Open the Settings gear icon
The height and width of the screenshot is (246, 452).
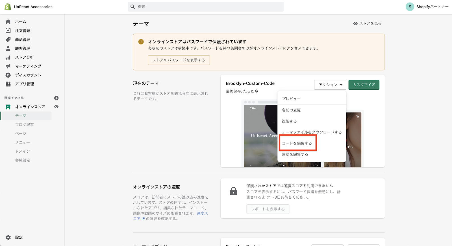click(8, 237)
